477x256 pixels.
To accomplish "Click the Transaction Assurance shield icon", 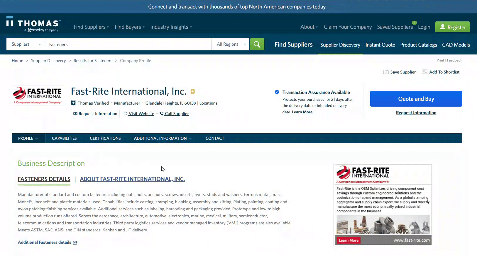I will pyautogui.click(x=277, y=92).
